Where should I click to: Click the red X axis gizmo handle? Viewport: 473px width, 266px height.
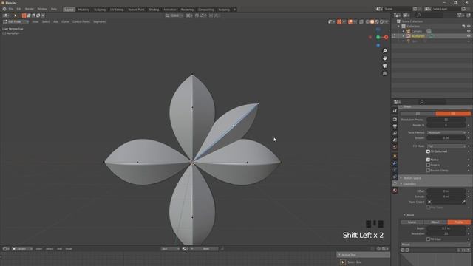386,37
